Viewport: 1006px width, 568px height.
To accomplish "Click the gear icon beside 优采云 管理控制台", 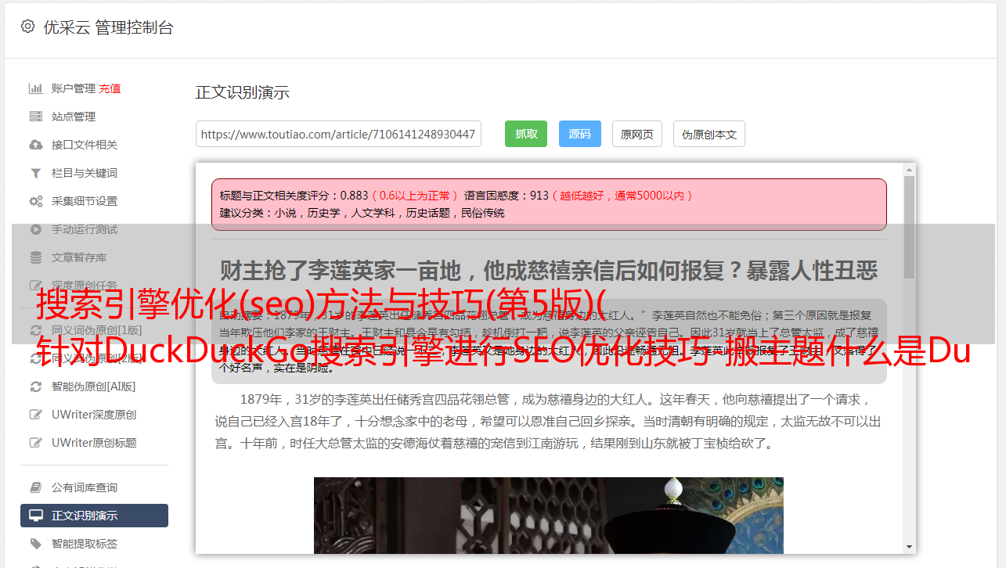I will (28, 27).
